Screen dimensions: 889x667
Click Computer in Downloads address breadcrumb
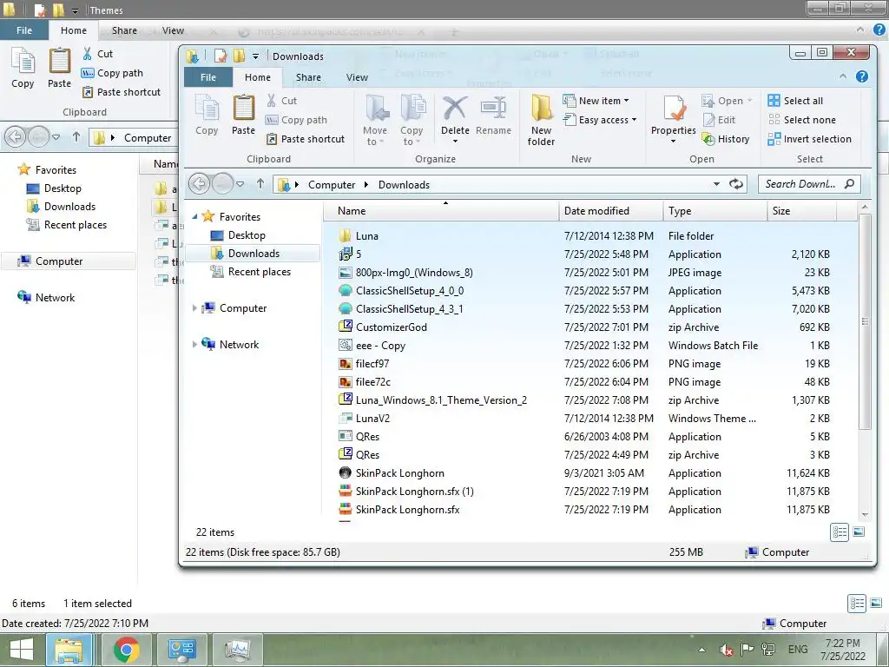pos(332,184)
